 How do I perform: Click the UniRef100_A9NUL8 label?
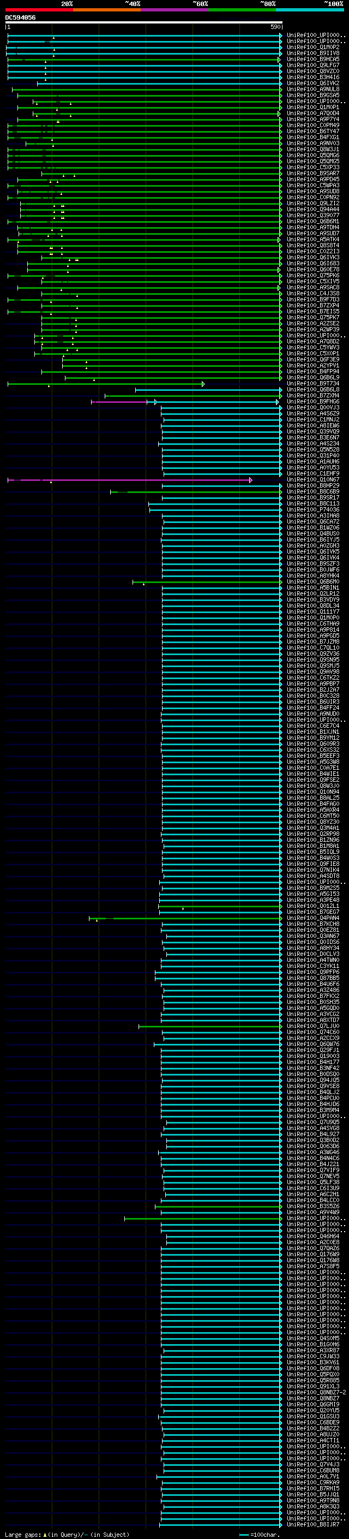pos(312,89)
